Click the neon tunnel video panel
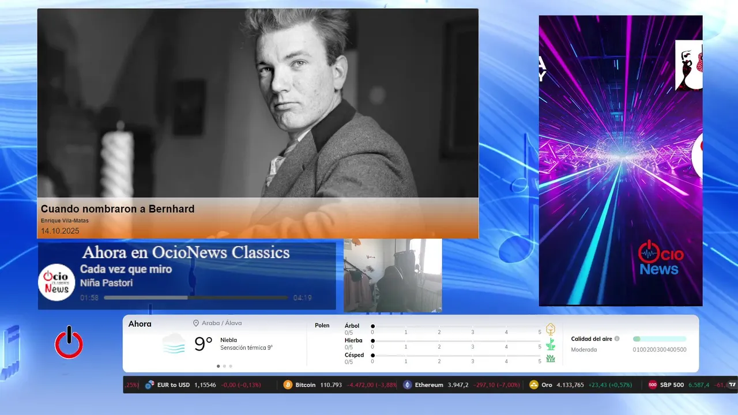This screenshot has height=415, width=738. point(620,161)
